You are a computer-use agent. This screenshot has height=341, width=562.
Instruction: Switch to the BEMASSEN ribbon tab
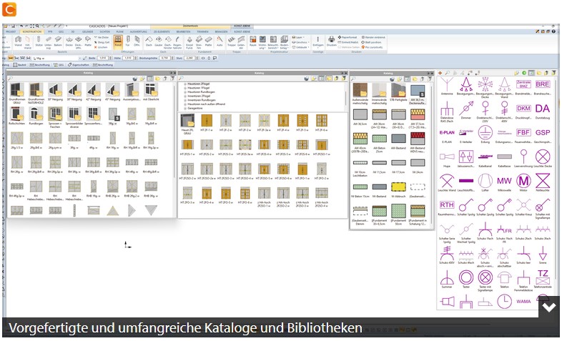[x=221, y=31]
